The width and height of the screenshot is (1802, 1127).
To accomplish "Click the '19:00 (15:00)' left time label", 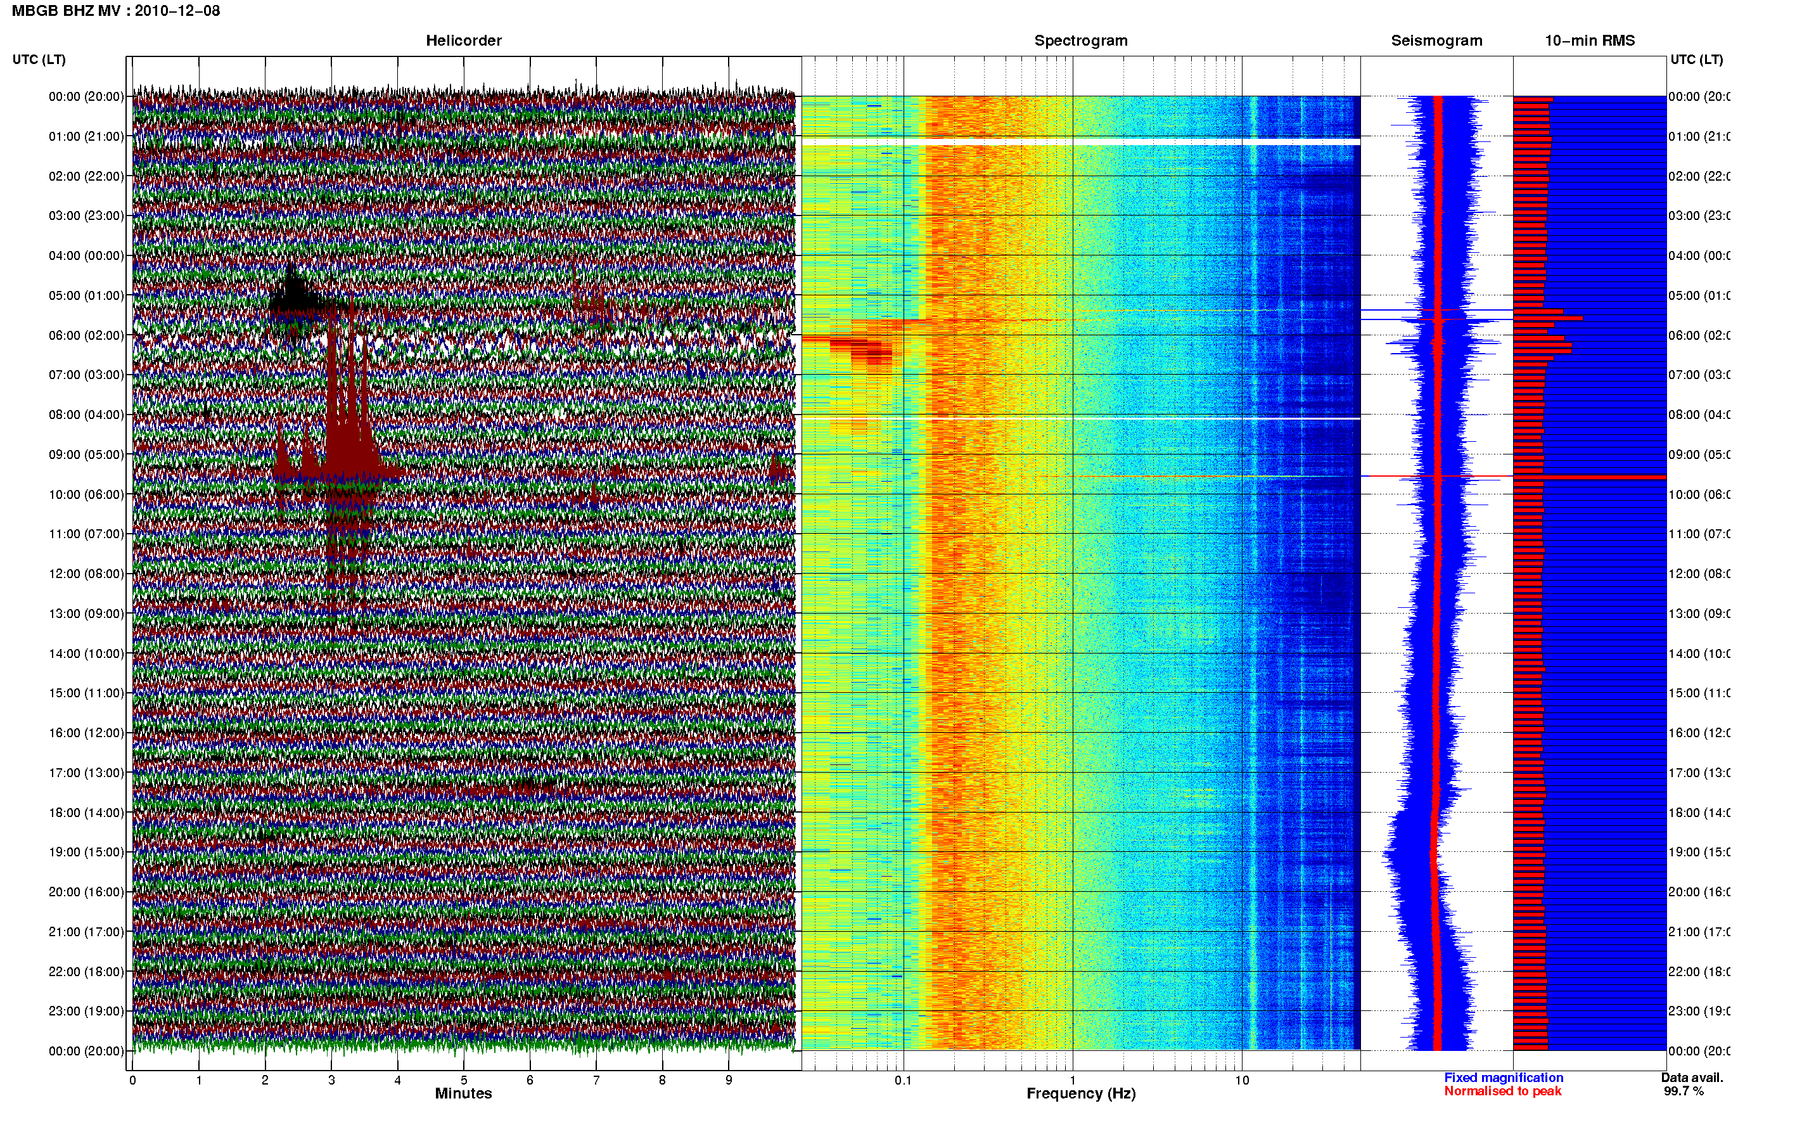I will click(x=86, y=852).
